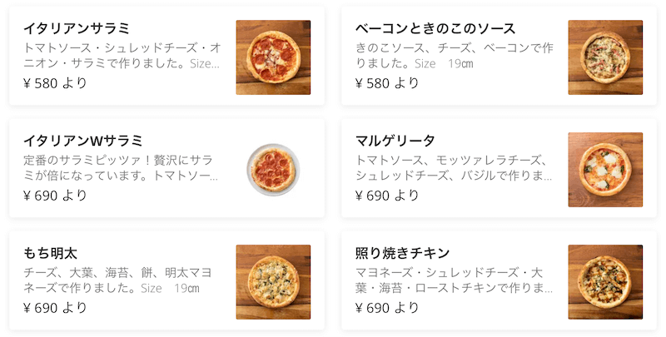666x337 pixels.
Task: Select the ¥690 price under 照り焼きチキン
Action: click(387, 307)
